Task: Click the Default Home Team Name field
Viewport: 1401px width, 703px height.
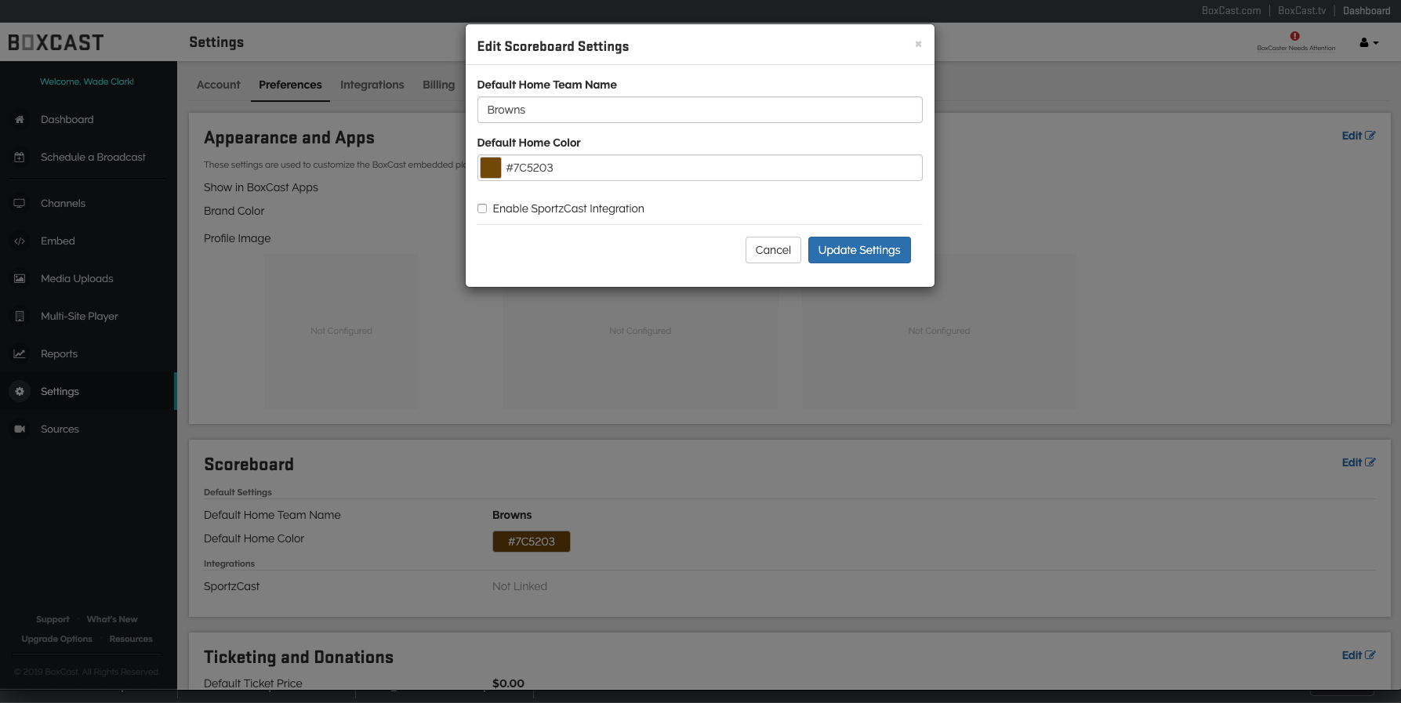Action: pos(699,110)
